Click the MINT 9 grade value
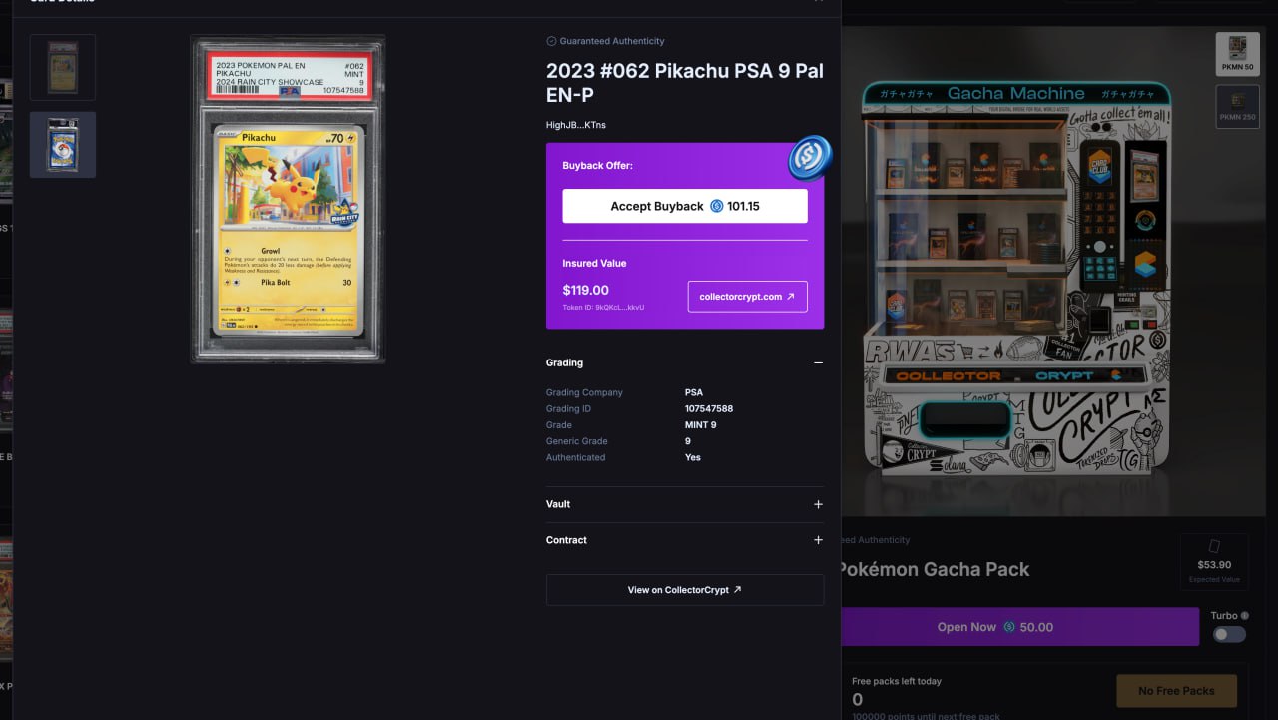Viewport: 1278px width, 720px height. 700,425
